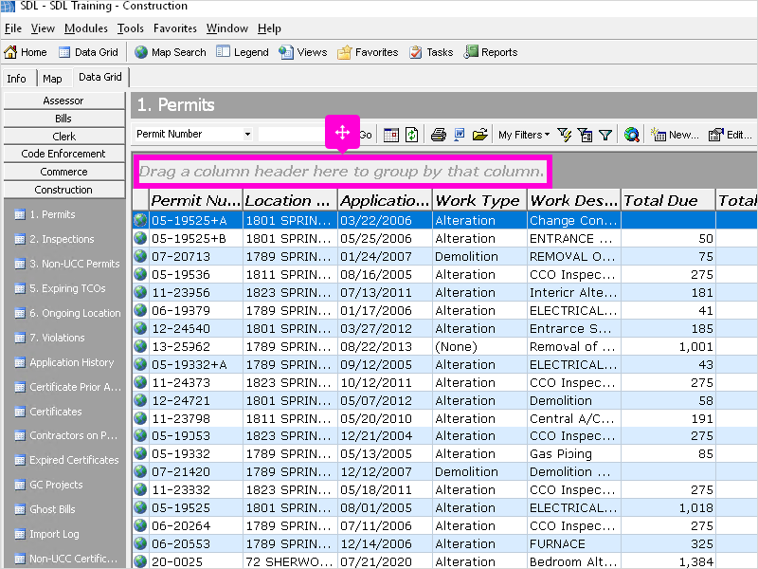Launch Map Search from the toolbar
The height and width of the screenshot is (569, 758).
[171, 52]
